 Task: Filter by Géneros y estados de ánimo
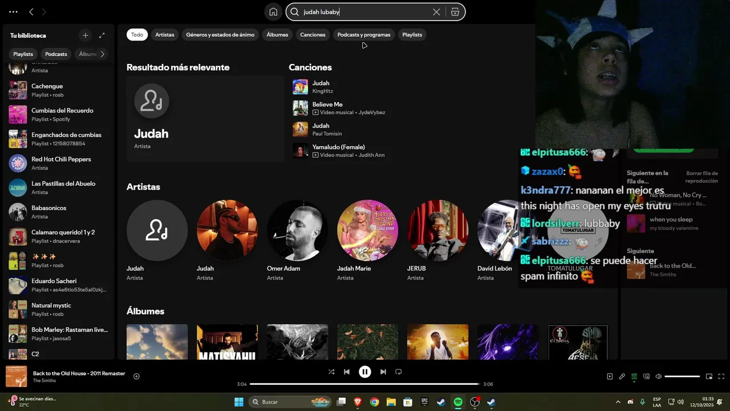pos(220,35)
